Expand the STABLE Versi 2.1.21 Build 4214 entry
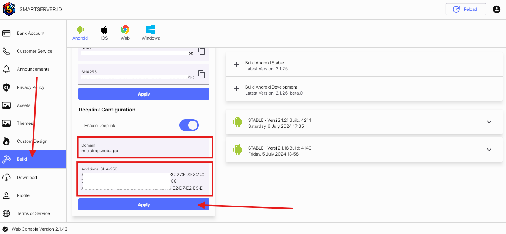 coord(489,122)
